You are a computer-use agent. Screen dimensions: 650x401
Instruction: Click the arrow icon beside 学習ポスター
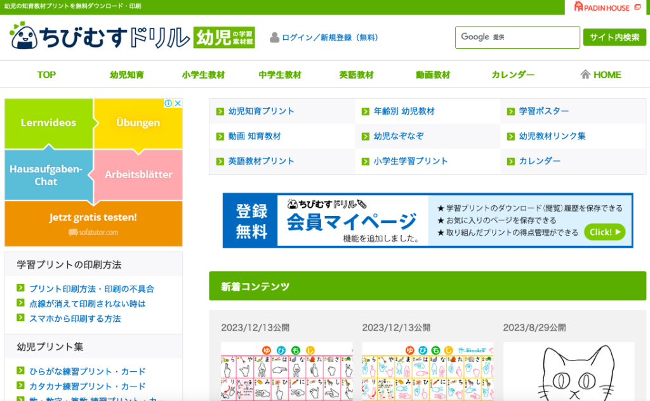[511, 111]
